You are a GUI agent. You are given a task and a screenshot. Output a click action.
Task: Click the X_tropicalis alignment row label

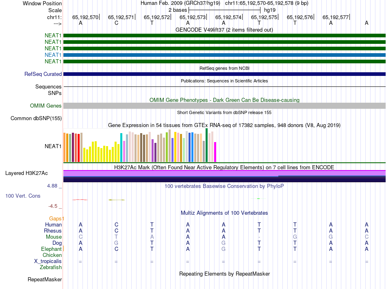click(x=48, y=261)
